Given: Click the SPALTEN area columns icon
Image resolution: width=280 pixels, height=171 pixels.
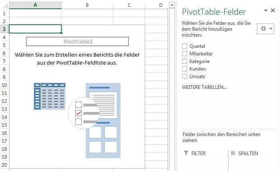Looking at the screenshot, I should tap(233, 153).
